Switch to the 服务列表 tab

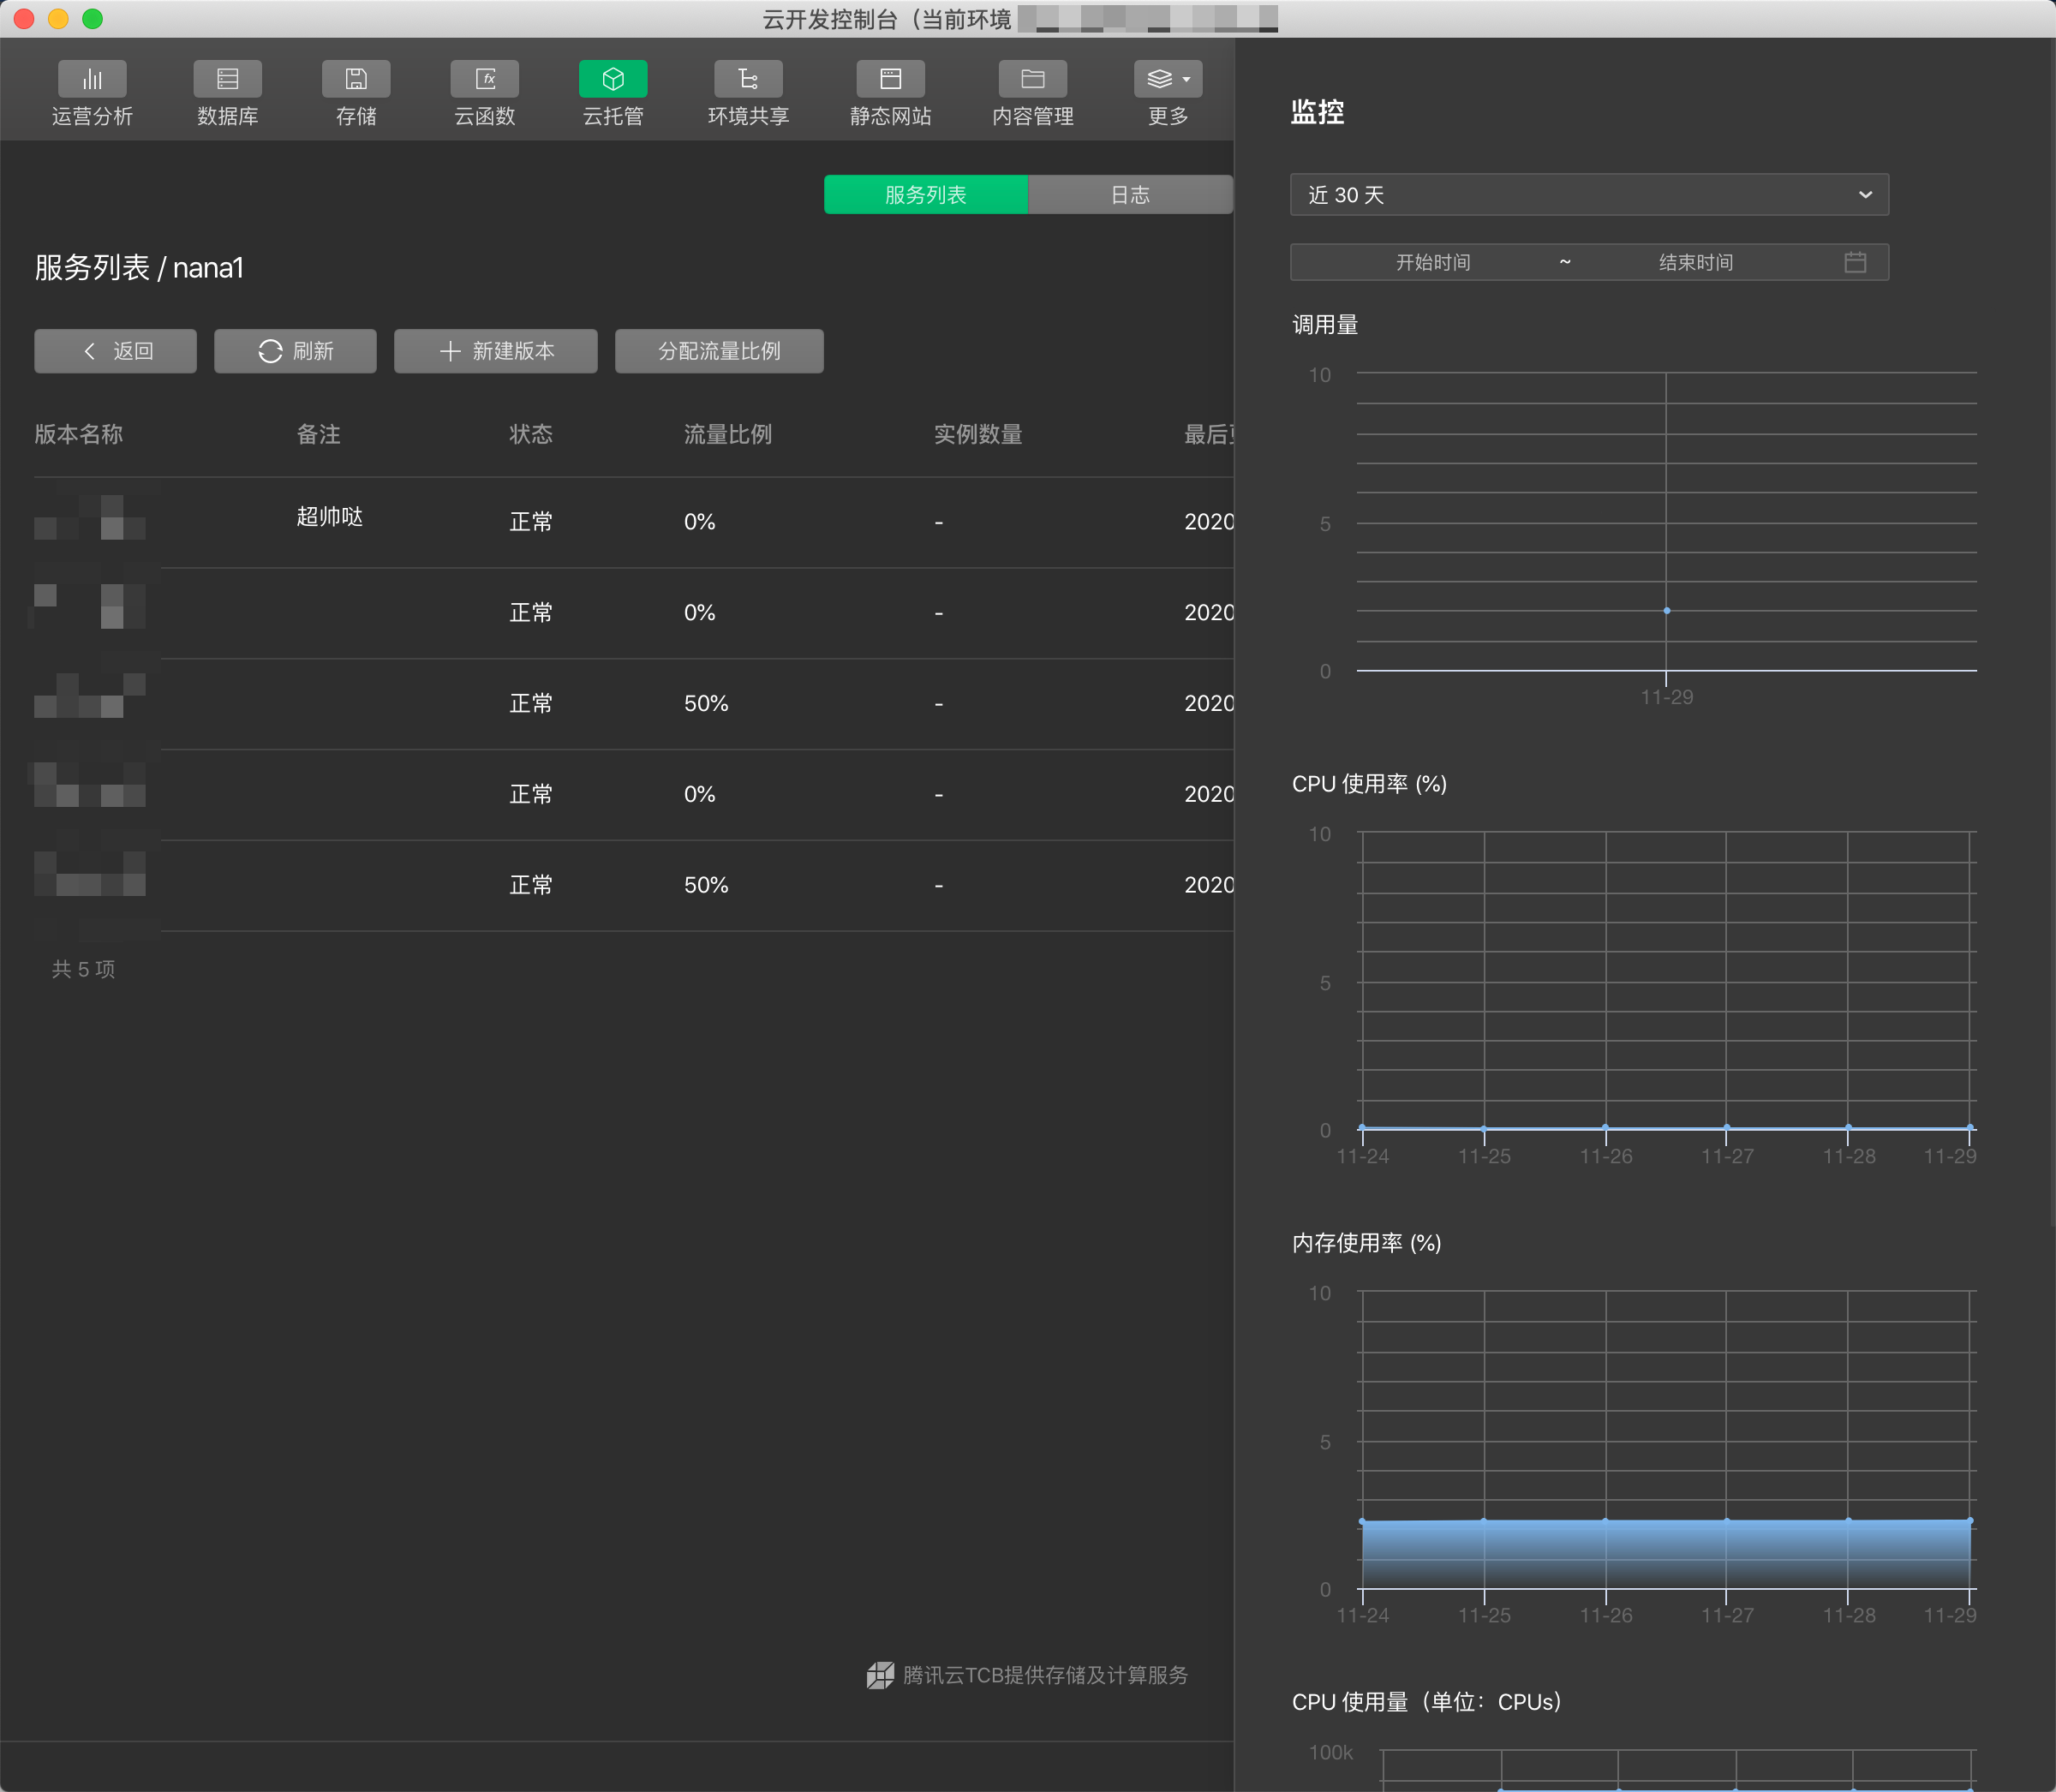click(925, 195)
